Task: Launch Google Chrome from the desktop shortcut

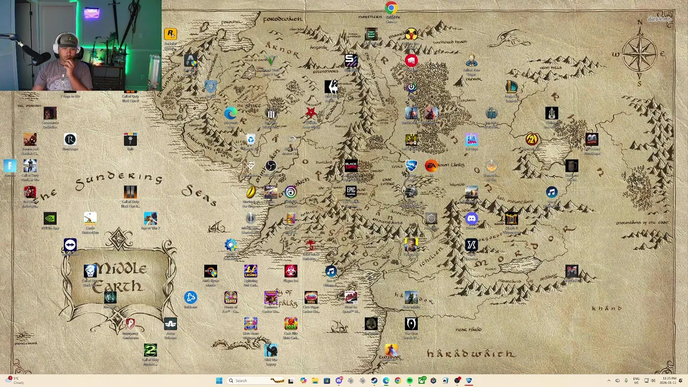Action: [391, 8]
